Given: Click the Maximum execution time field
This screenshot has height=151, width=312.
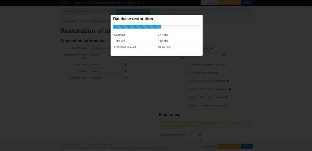Looking at the screenshot, I should point(193,135).
